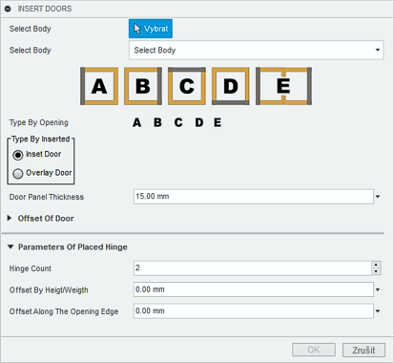Screen dimensions: 394x363
Task: Collapse Parameters Of Placed Hinge section
Action: (10, 246)
